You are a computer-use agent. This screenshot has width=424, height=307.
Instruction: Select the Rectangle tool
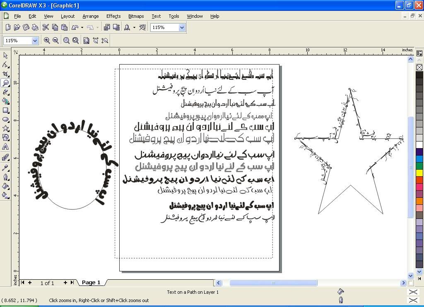[x=5, y=110]
